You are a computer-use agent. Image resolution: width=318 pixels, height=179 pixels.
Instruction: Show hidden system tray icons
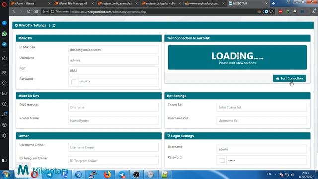[x=275, y=175]
